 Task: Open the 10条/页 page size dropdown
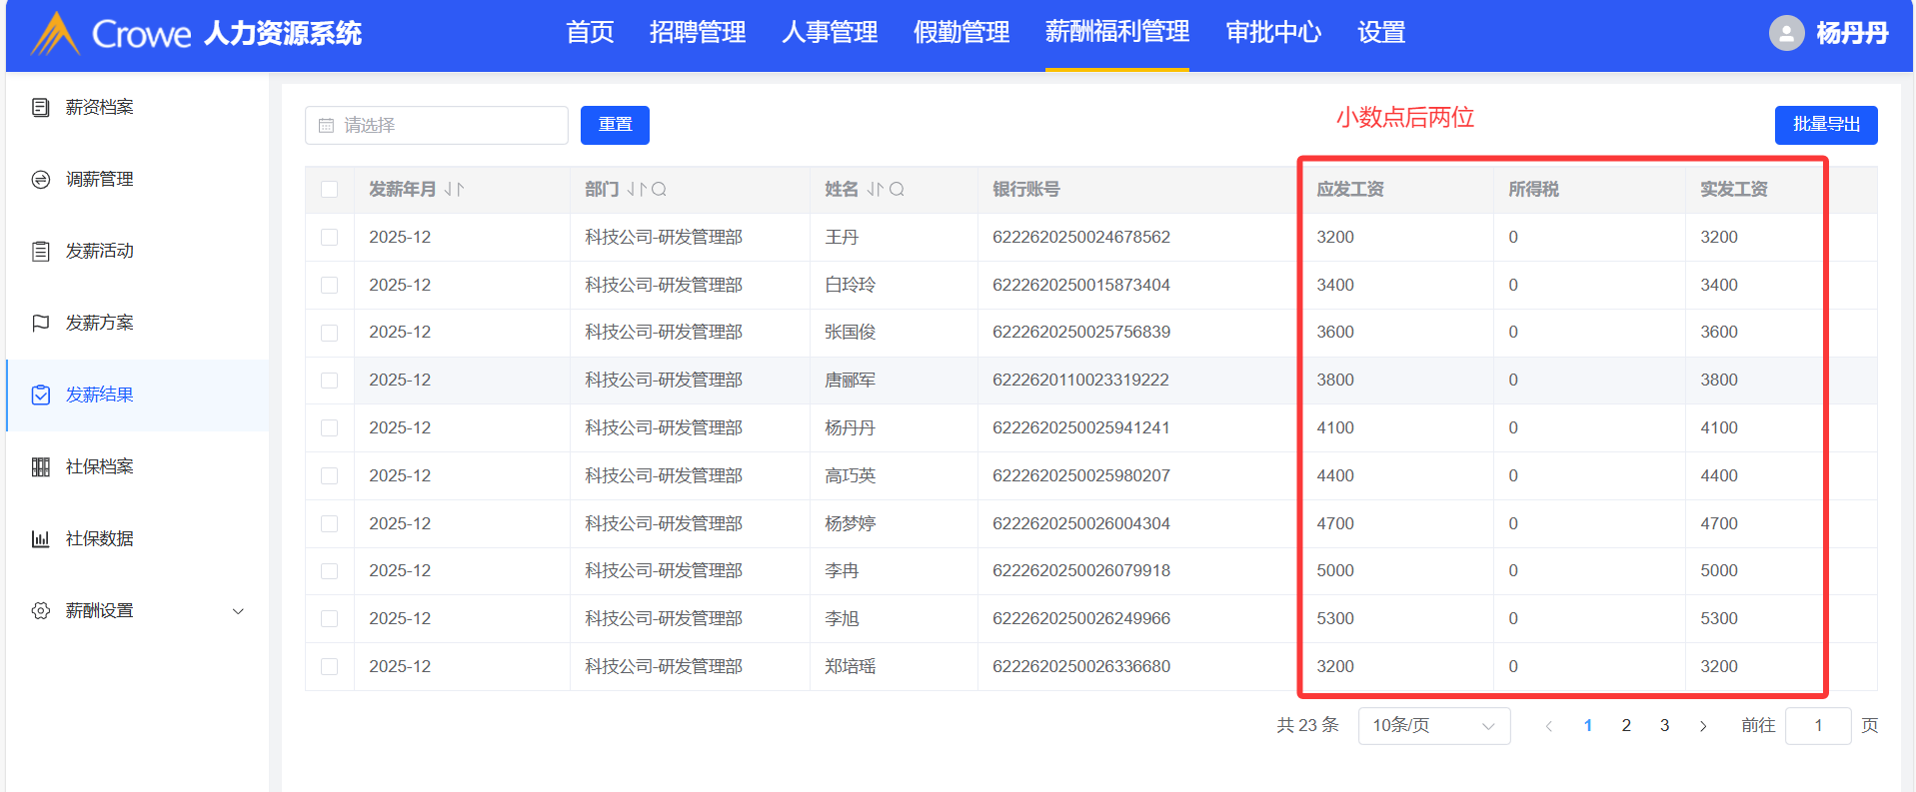point(1433,726)
